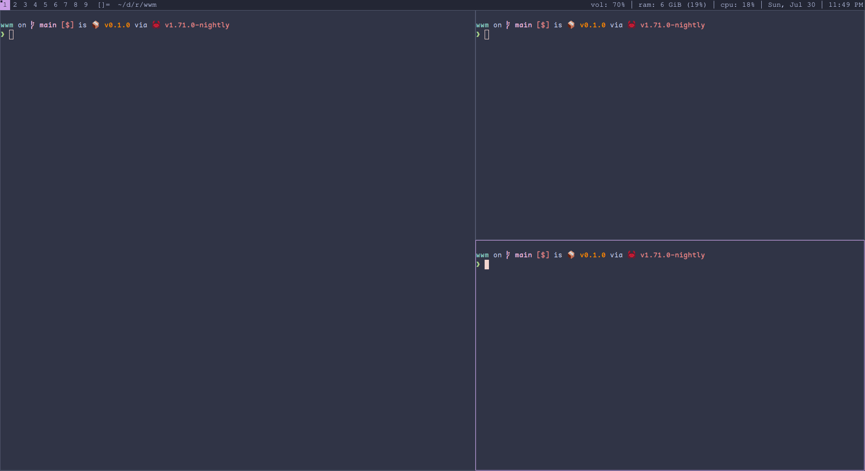
Task: Click main branch name in bottom-right terminal
Action: pos(524,255)
